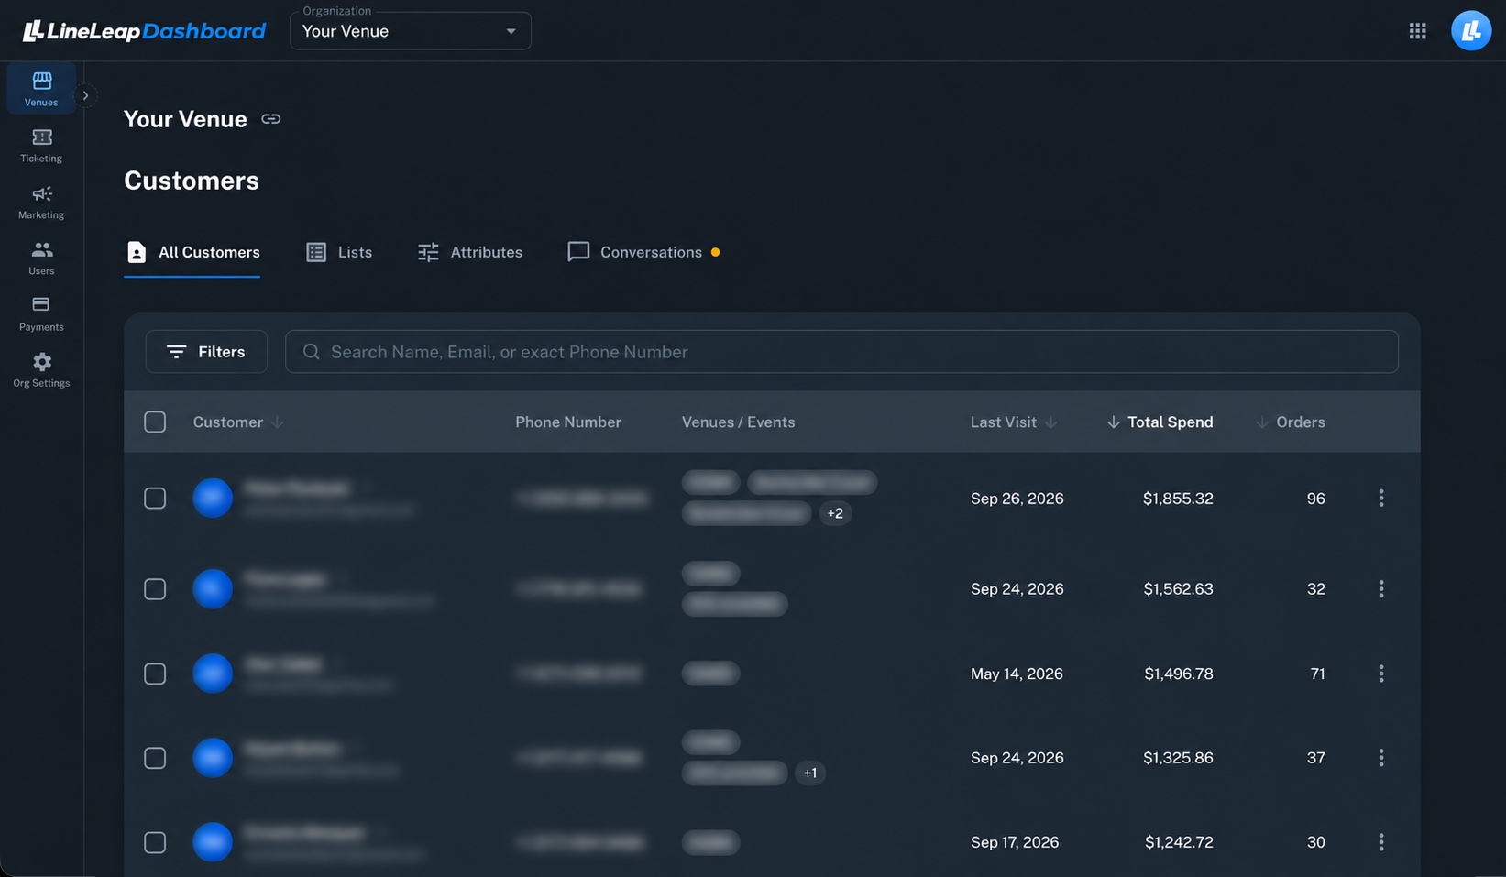The width and height of the screenshot is (1506, 877).
Task: Sort by the Last Visit column
Action: (1014, 422)
